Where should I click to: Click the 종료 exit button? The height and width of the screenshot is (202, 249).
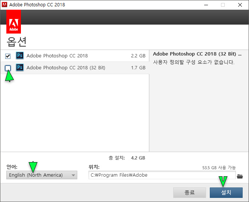click(x=190, y=192)
